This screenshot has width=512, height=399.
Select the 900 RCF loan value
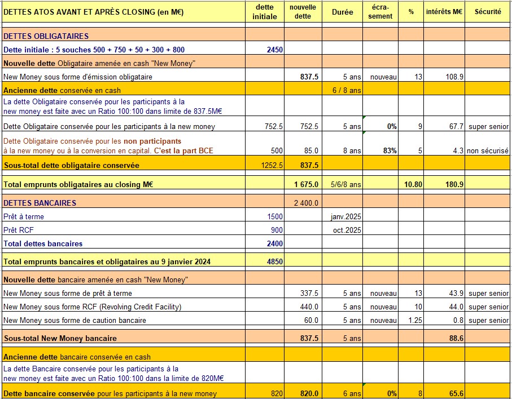[x=277, y=230]
